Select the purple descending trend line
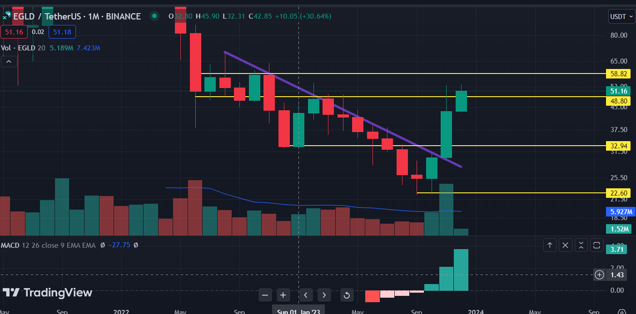 coord(343,109)
